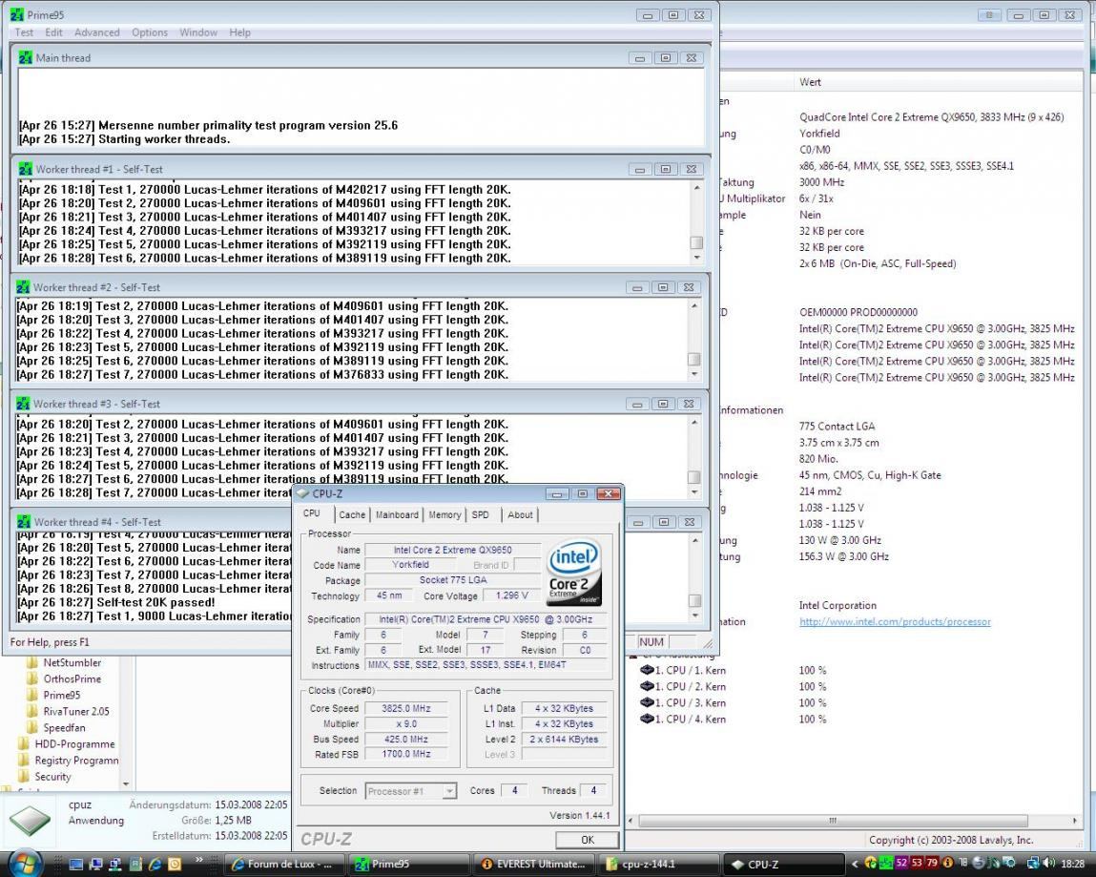The height and width of the screenshot is (877, 1096).
Task: Click the Prime95 icon in main title bar
Action: coord(17,15)
